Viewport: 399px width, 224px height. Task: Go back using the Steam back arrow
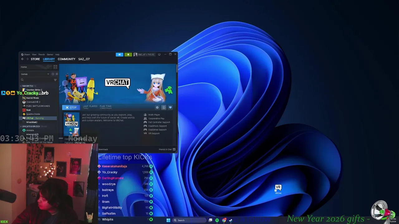click(x=22, y=59)
